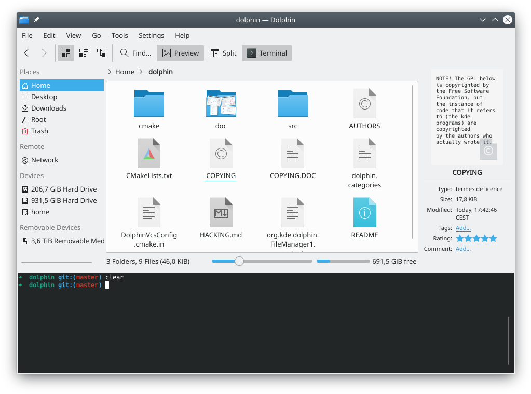Maximize the Dolphin window
531x394 pixels.
pos(495,20)
